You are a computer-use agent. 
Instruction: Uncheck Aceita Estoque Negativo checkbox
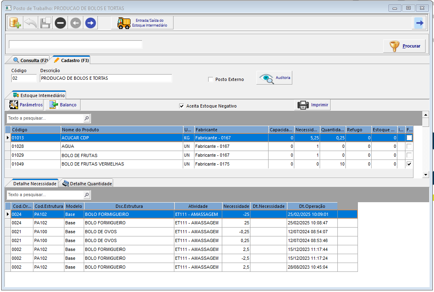pos(182,106)
